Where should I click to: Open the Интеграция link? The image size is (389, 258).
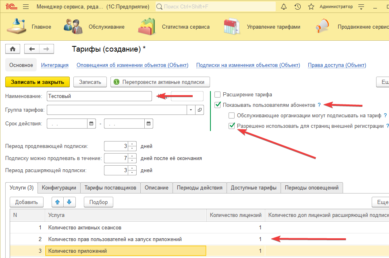(55, 65)
